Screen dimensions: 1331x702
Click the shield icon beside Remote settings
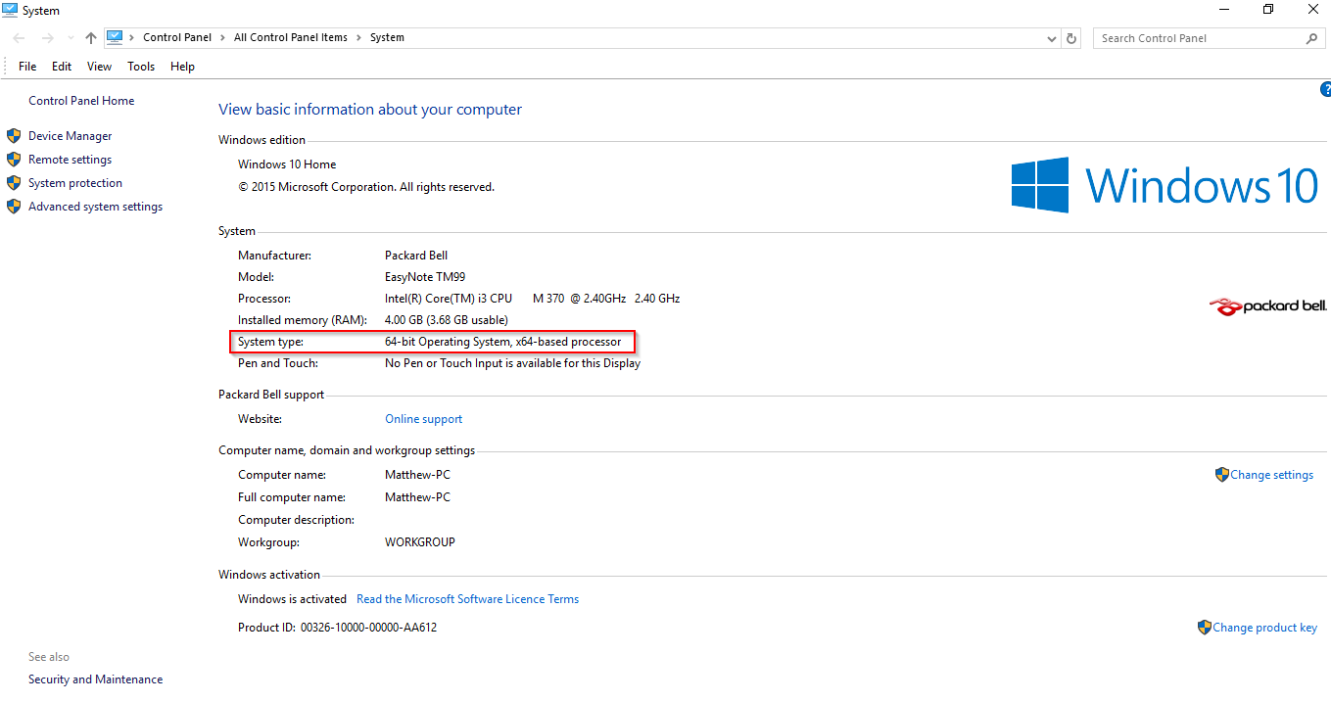pyautogui.click(x=14, y=160)
